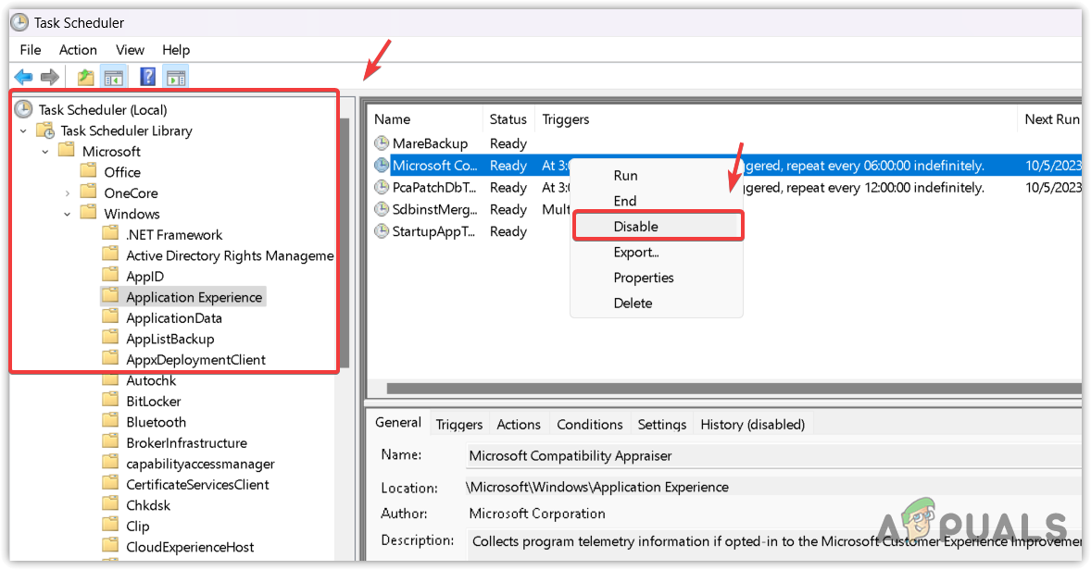Collapse the Windows tree node

coord(68,214)
